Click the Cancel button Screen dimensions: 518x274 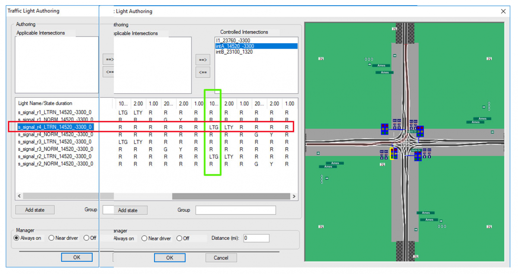tap(221, 258)
